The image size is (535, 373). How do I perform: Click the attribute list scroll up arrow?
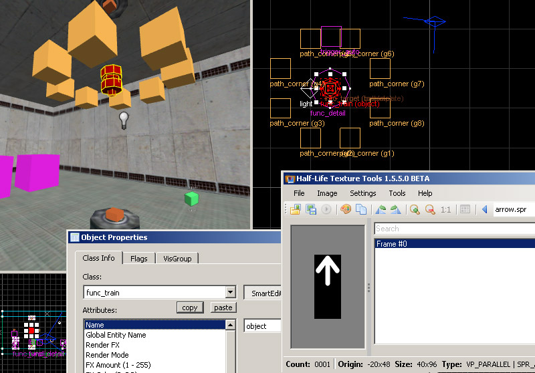pos(230,326)
